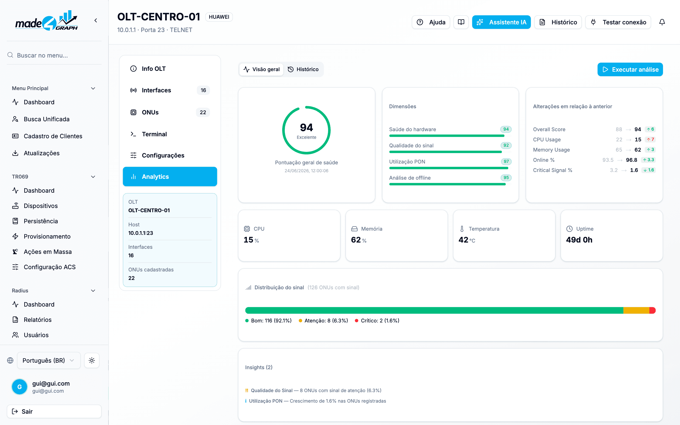Open Terminal section
680x425 pixels.
pyautogui.click(x=170, y=134)
